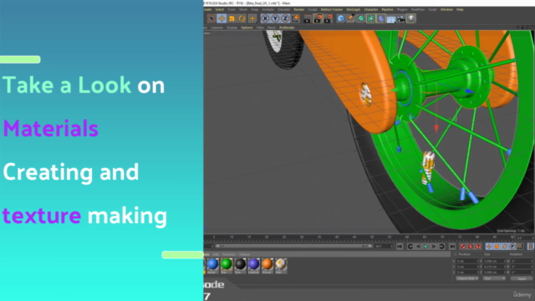Open the Object (Rel) coordinate dropdown
Screen dimensions: 535x301
pyautogui.click(x=467, y=278)
